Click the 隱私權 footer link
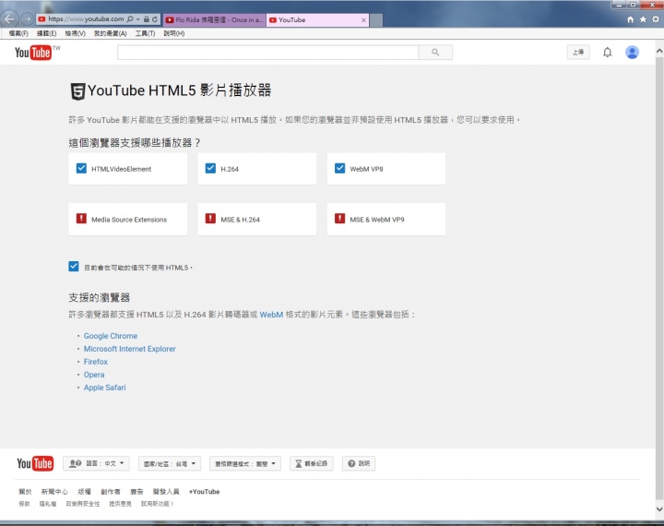This screenshot has width=664, height=526. (48, 504)
